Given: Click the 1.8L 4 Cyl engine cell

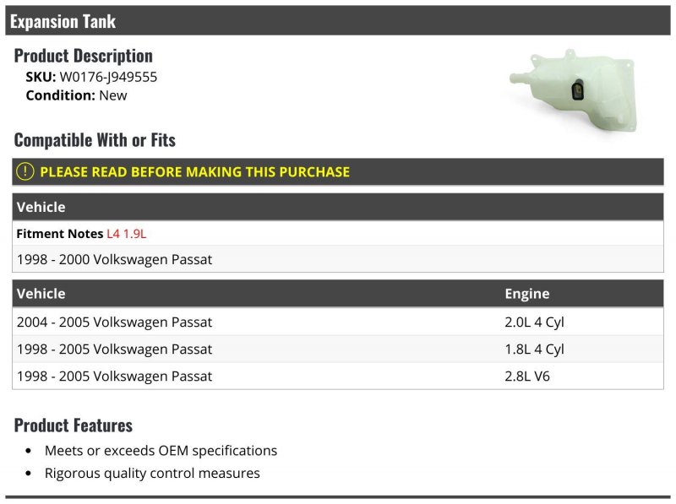Looking at the screenshot, I should coord(534,349).
